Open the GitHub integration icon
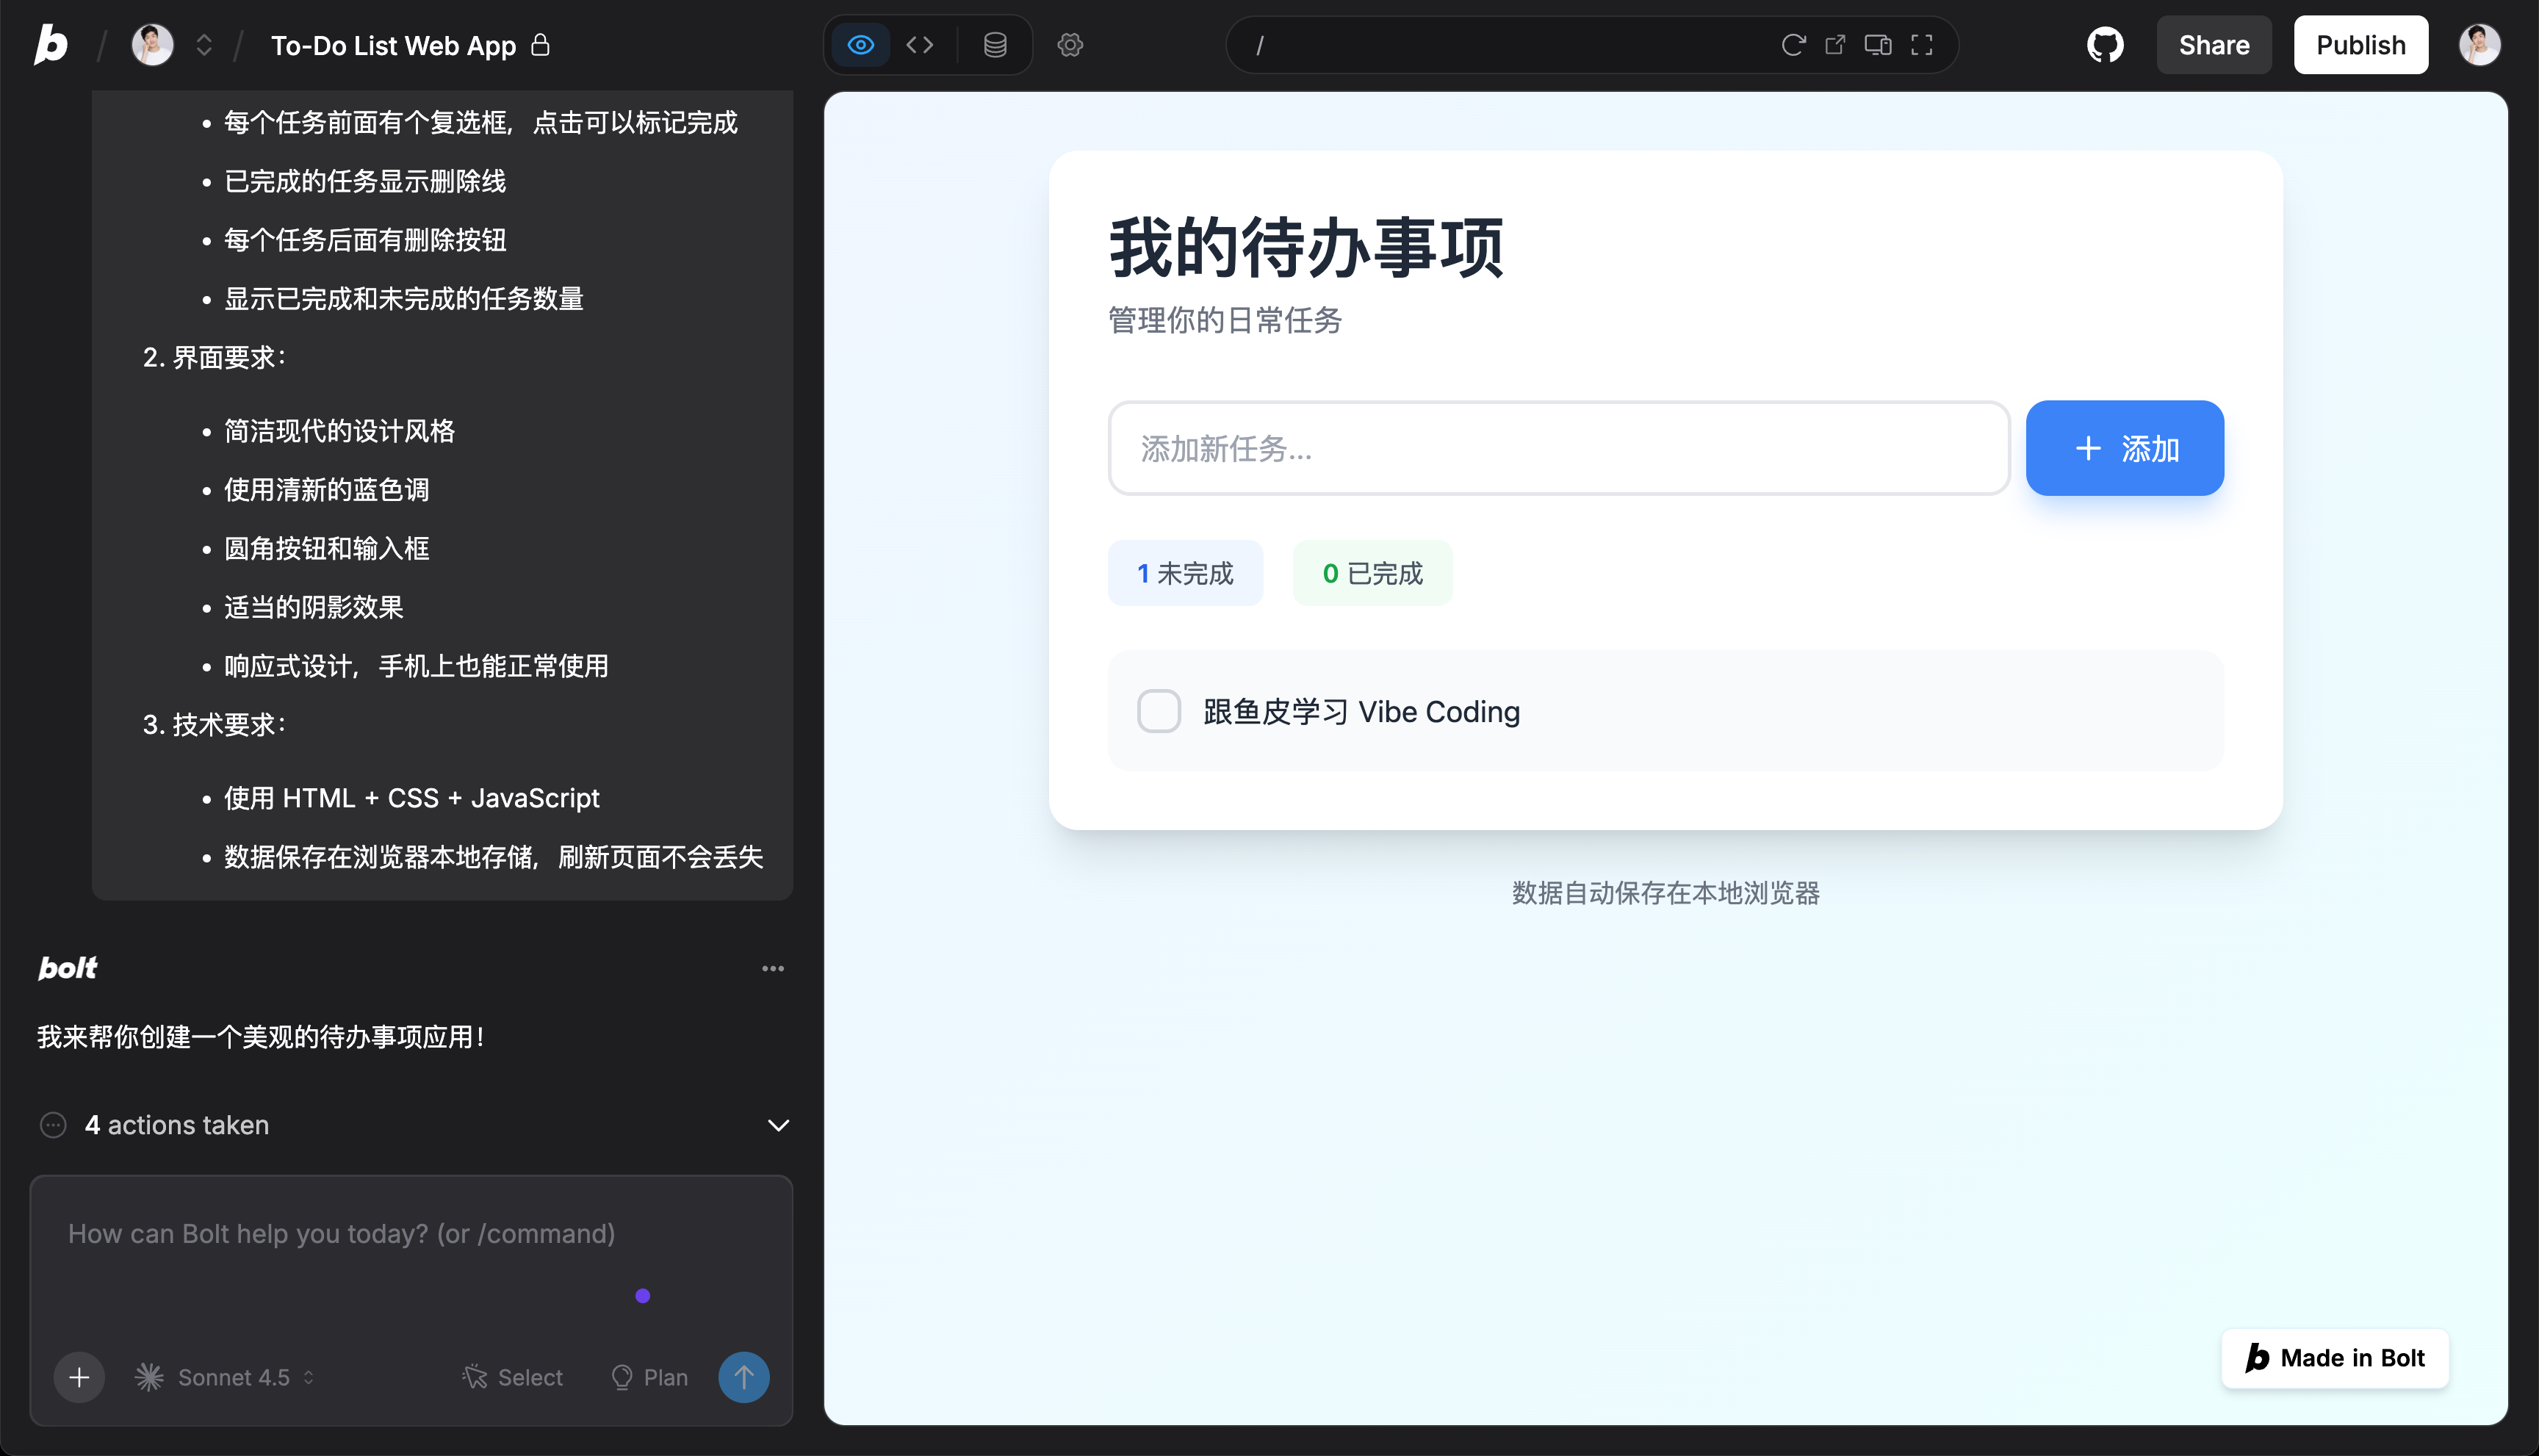 (2105, 45)
